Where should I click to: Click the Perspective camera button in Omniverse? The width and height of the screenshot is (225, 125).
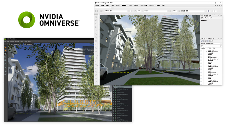(28, 44)
